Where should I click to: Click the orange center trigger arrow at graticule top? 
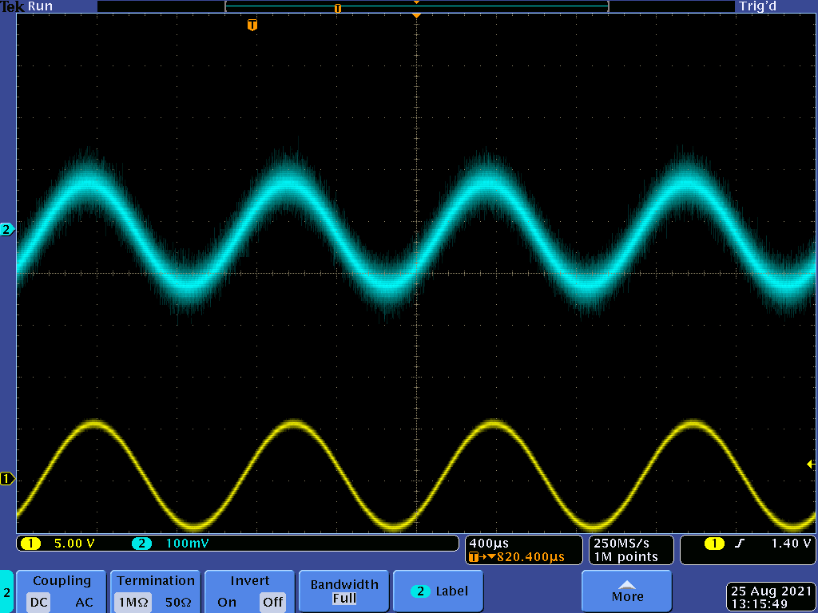coord(416,16)
